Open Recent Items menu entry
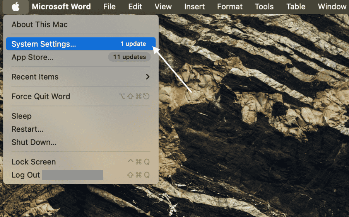Screen dimensions: 349x217 [x=81, y=77]
